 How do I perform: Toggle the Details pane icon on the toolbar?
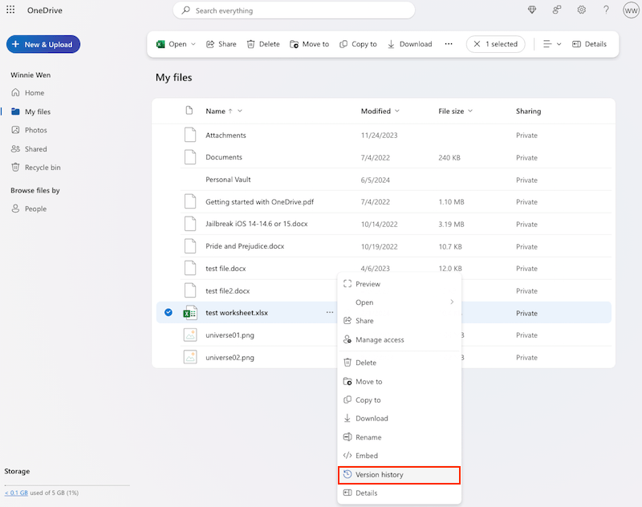point(590,44)
